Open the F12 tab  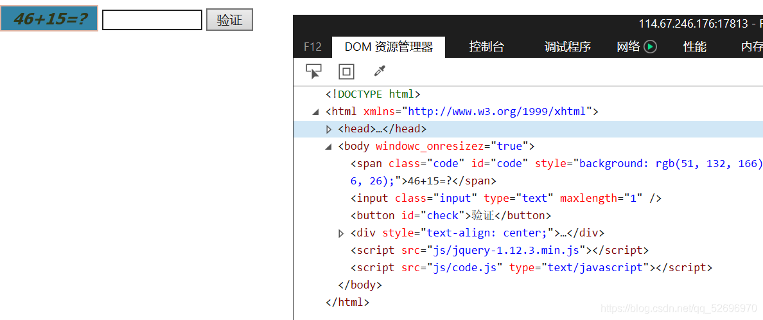pyautogui.click(x=312, y=47)
